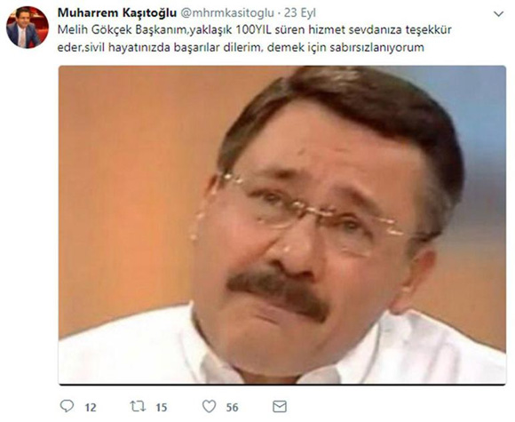The image size is (515, 422).
Task: View the 12 replies count
Action: 91,408
